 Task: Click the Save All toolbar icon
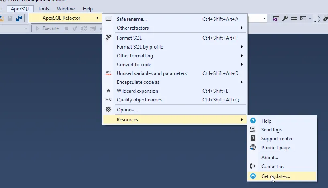19,18
